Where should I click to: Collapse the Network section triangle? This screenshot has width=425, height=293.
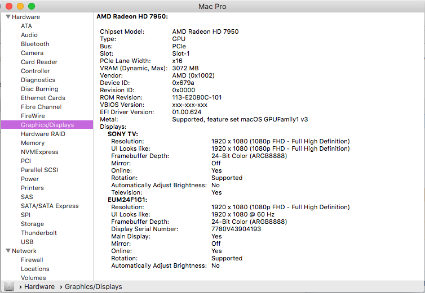coord(8,251)
